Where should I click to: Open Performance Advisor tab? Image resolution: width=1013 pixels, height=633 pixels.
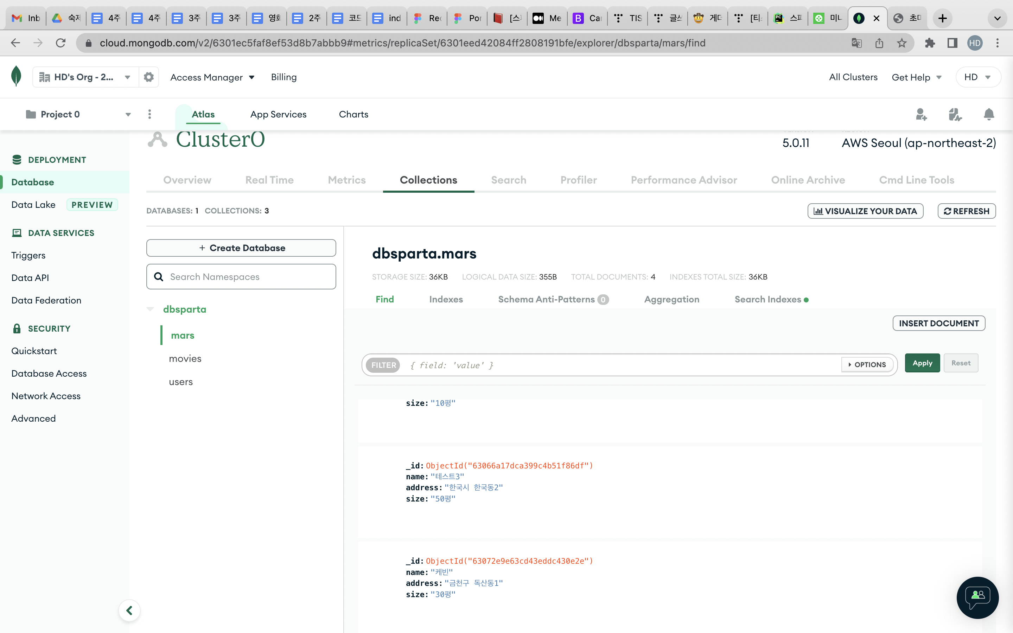(x=684, y=180)
